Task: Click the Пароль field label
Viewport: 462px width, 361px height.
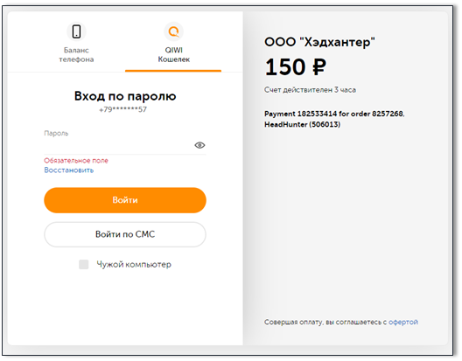Action: pos(56,134)
